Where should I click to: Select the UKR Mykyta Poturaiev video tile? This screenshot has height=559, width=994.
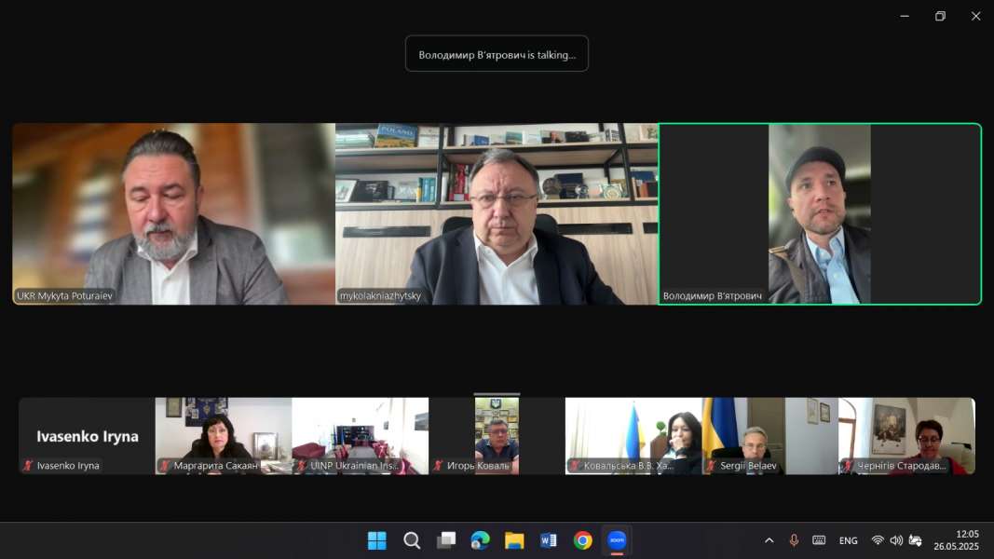tap(173, 213)
